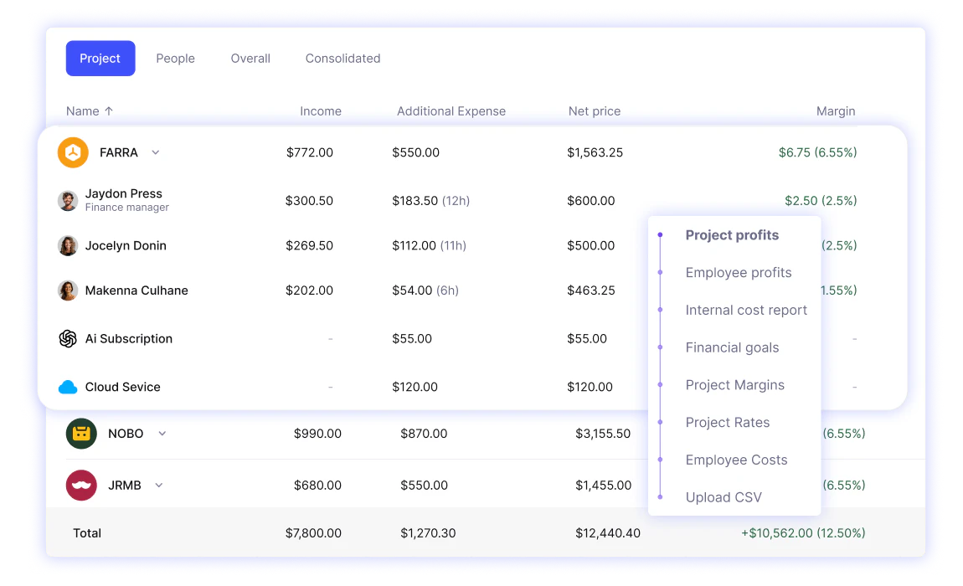
Task: Click Jaydon Press's avatar photo
Action: (x=68, y=201)
